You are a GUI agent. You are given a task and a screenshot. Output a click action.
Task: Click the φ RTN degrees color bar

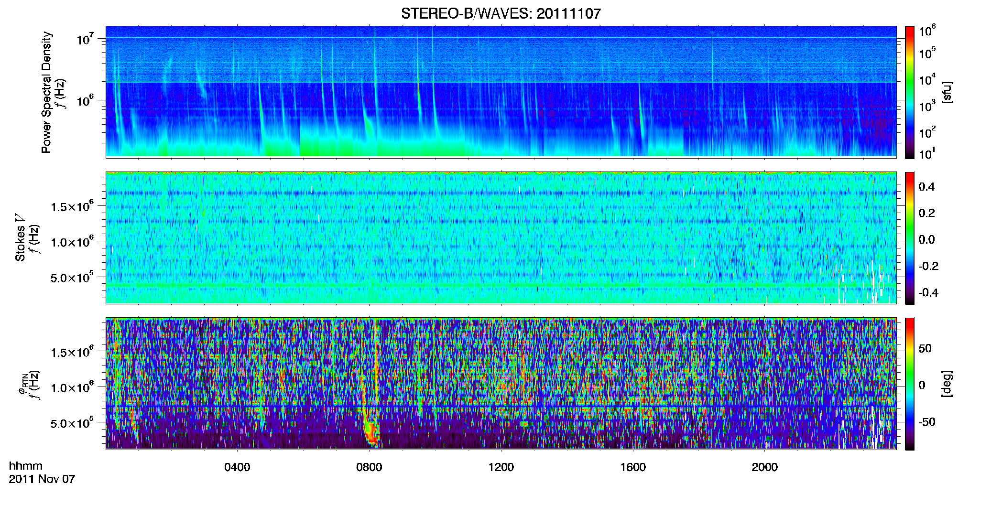(909, 384)
